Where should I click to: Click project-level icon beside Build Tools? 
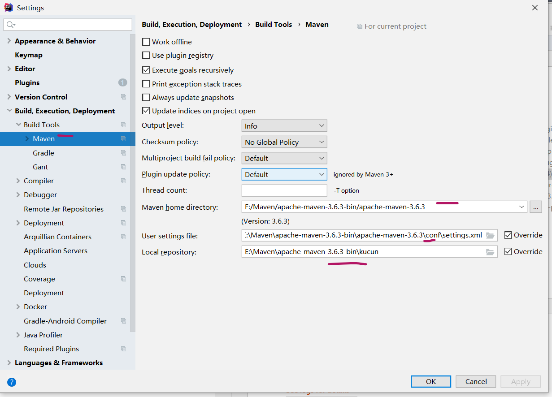pos(123,125)
